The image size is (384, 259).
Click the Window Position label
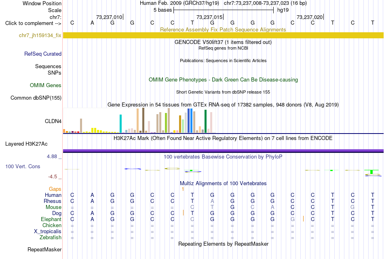click(x=42, y=3)
